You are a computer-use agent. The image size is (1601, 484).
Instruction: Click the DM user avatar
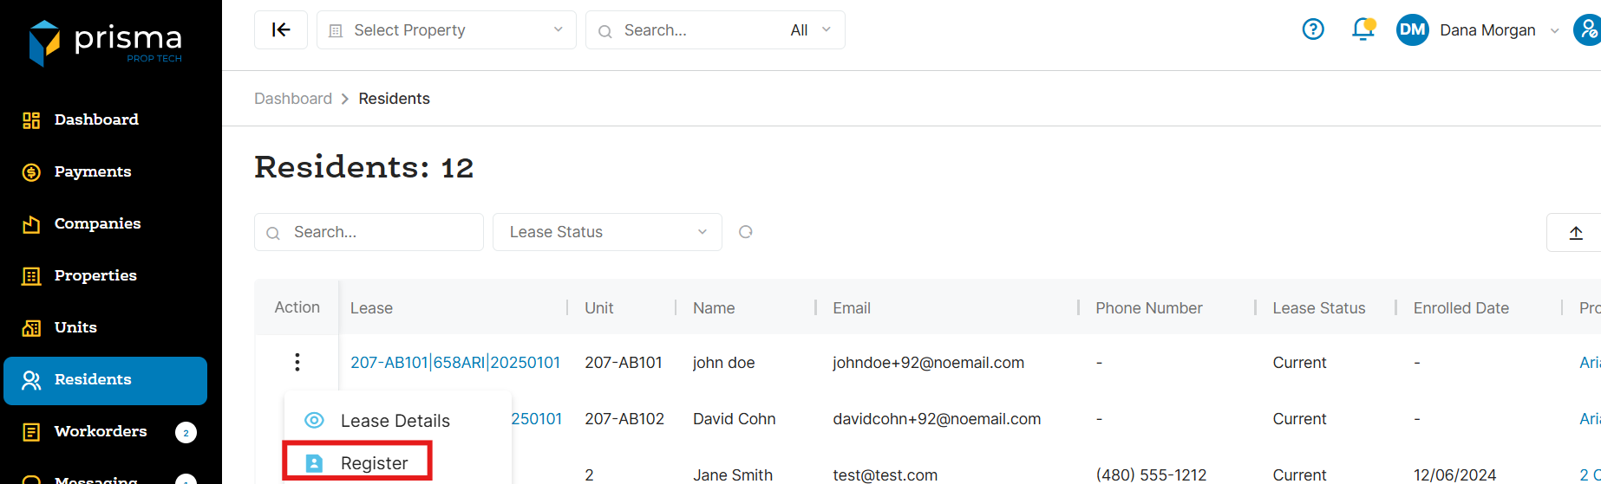(x=1412, y=30)
